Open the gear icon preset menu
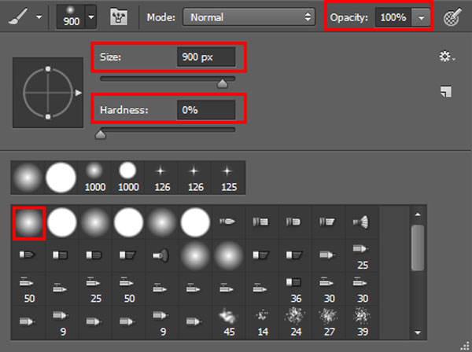 point(447,57)
